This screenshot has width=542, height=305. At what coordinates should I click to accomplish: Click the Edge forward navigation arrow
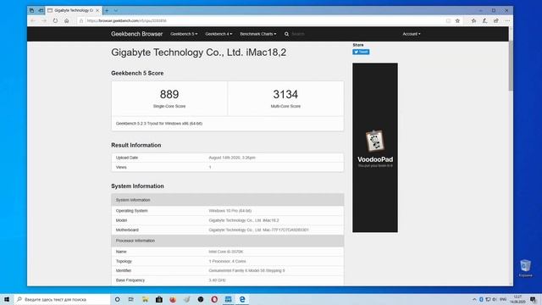[44, 20]
